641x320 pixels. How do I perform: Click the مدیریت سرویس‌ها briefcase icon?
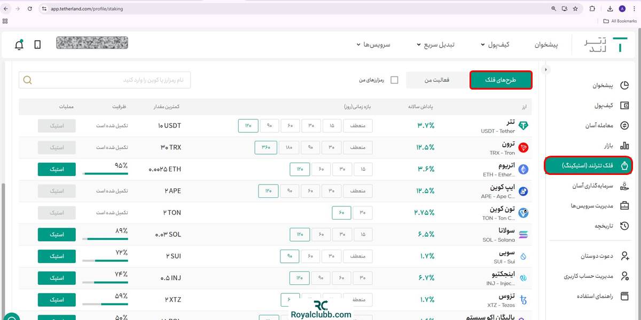tap(624, 206)
